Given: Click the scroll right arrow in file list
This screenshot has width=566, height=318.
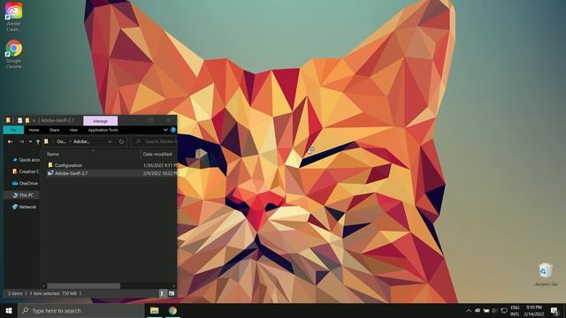Looking at the screenshot, I should click(175, 286).
